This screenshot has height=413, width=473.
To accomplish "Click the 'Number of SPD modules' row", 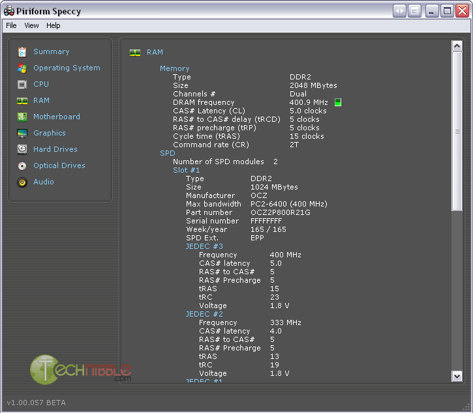I will (x=225, y=162).
